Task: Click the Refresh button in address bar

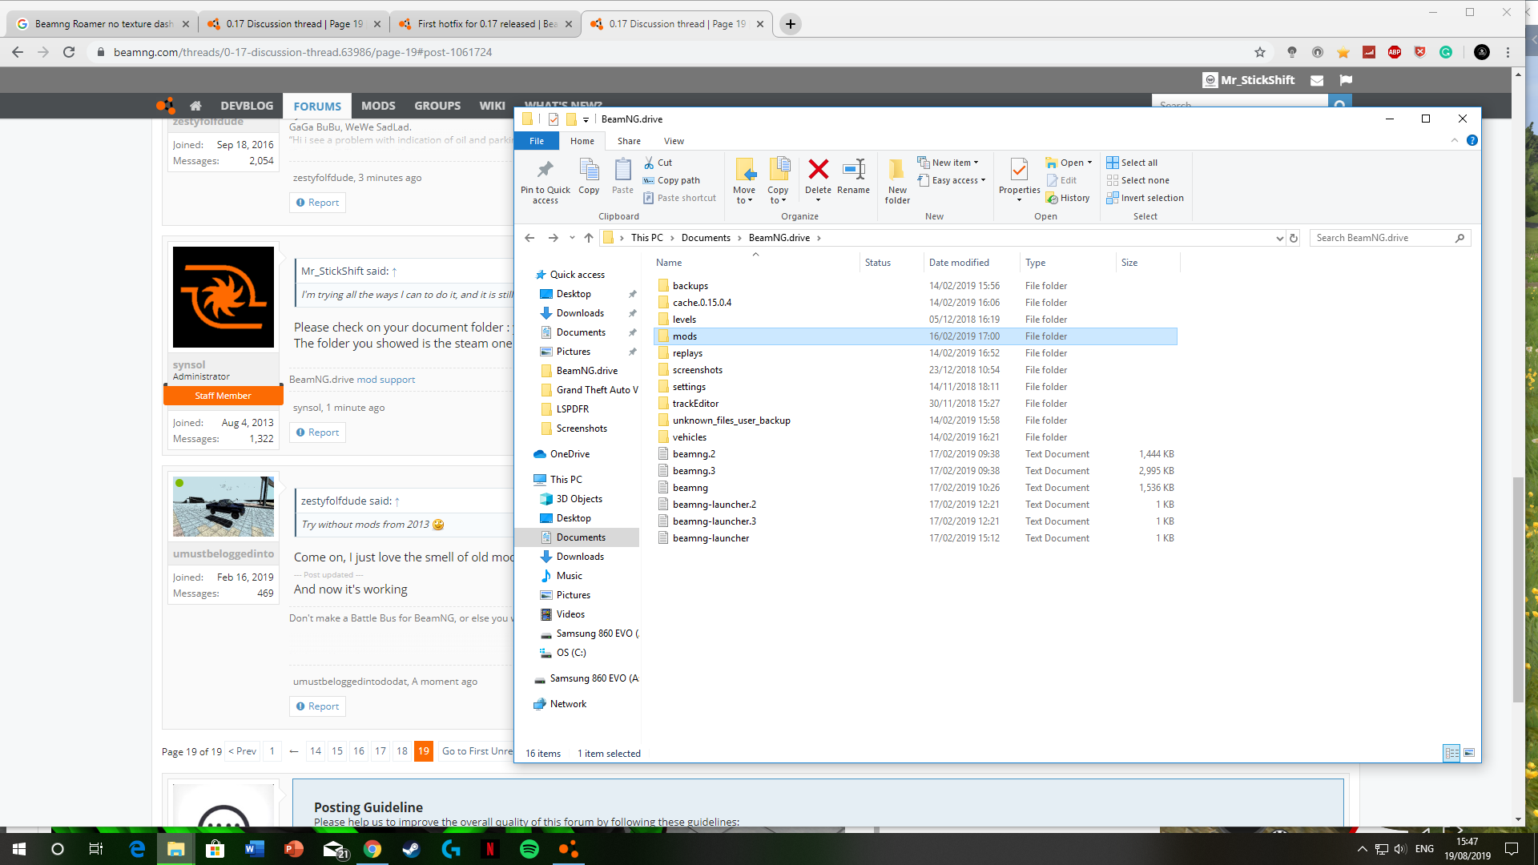Action: (1293, 238)
